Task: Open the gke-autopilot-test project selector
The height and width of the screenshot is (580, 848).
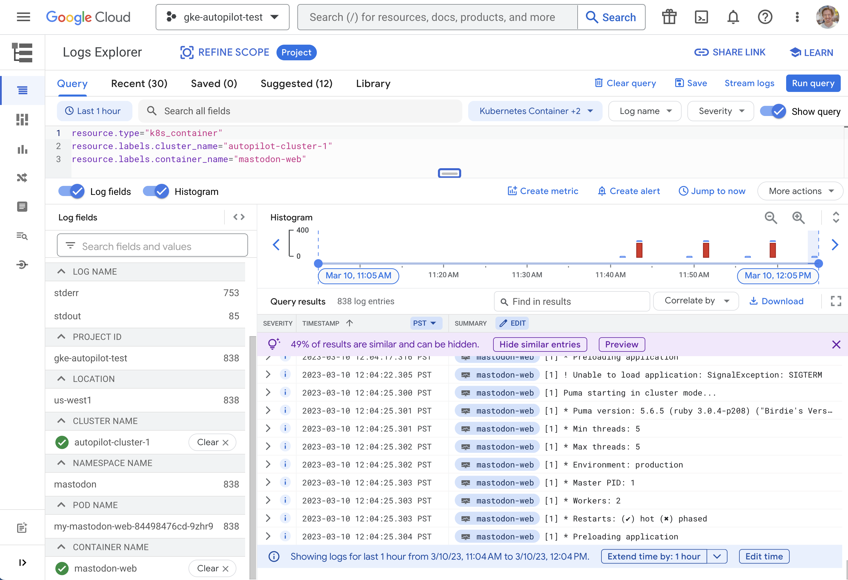Action: tap(222, 17)
